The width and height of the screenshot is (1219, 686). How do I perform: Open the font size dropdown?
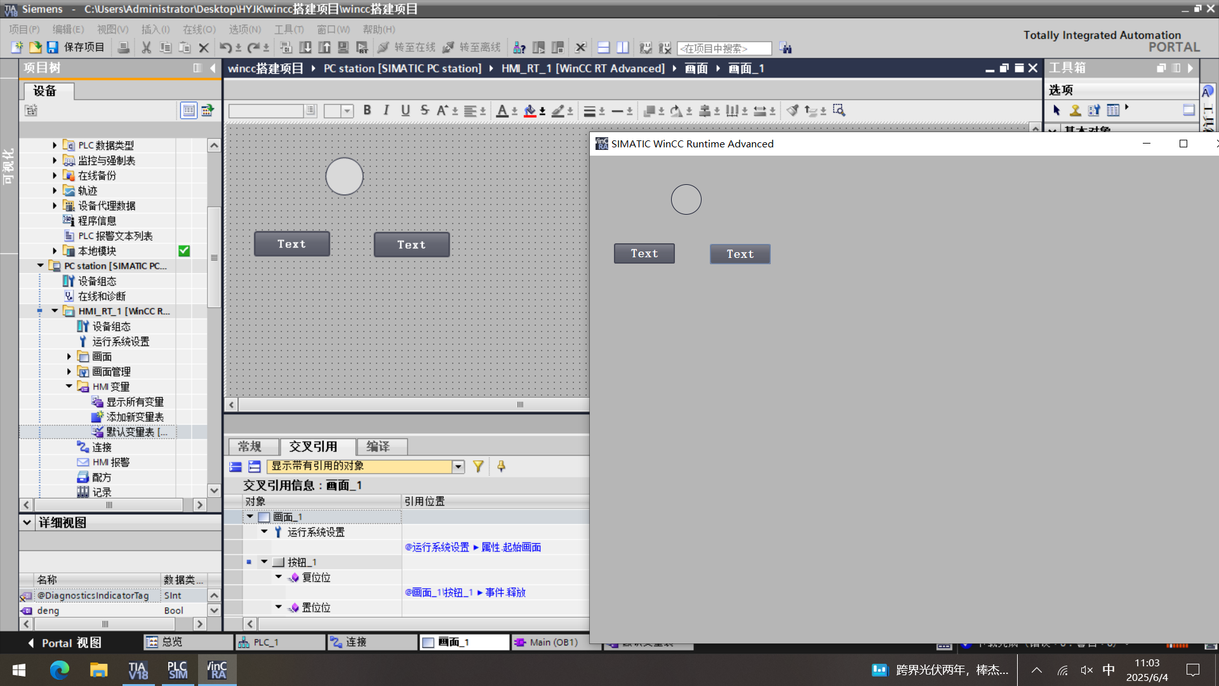tap(347, 111)
